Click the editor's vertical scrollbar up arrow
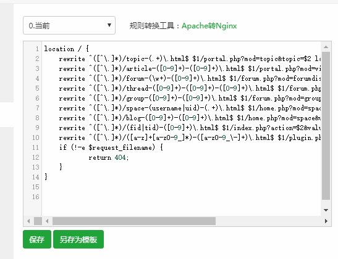Image resolution: width=338 pixels, height=259 pixels. click(x=326, y=47)
